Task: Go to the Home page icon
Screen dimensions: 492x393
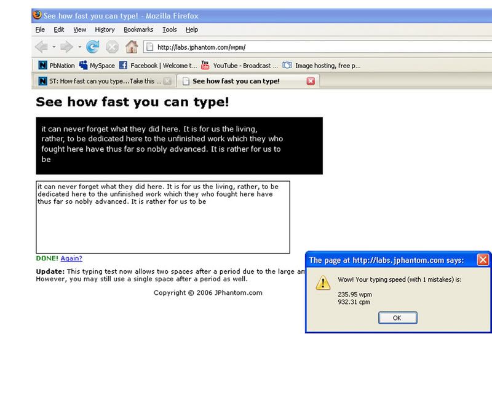Action: pyautogui.click(x=132, y=47)
